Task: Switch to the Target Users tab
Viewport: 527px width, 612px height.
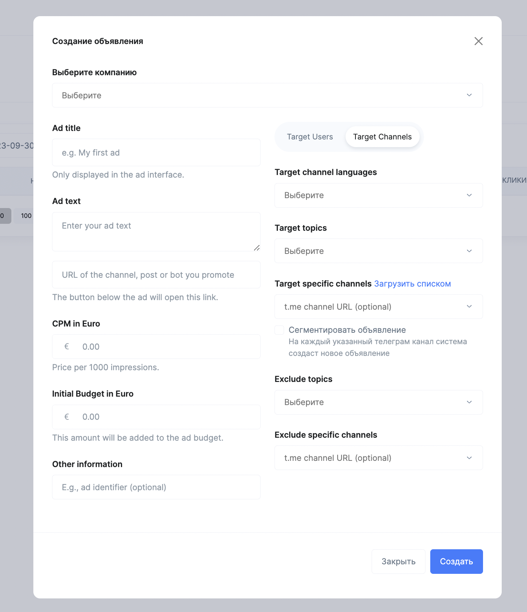Action: pos(310,137)
